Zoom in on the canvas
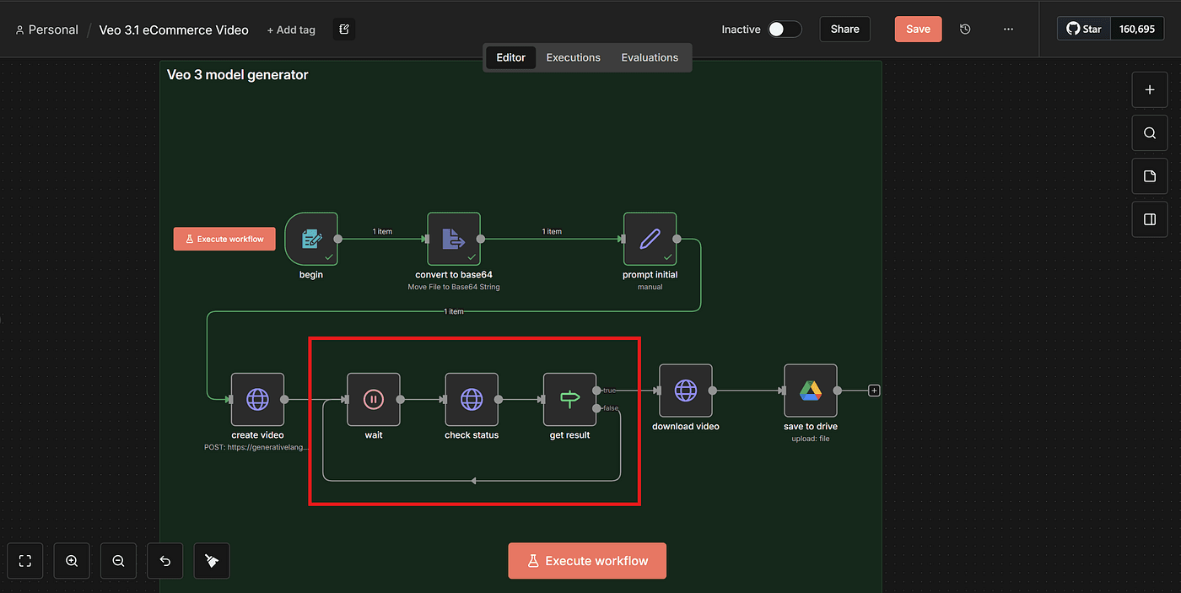1181x593 pixels. (x=72, y=561)
